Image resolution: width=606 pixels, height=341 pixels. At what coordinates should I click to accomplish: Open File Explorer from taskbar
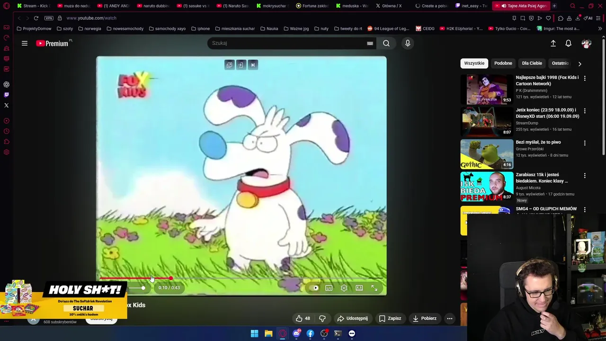pos(268,333)
